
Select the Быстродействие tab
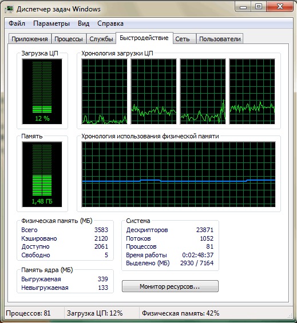144,38
